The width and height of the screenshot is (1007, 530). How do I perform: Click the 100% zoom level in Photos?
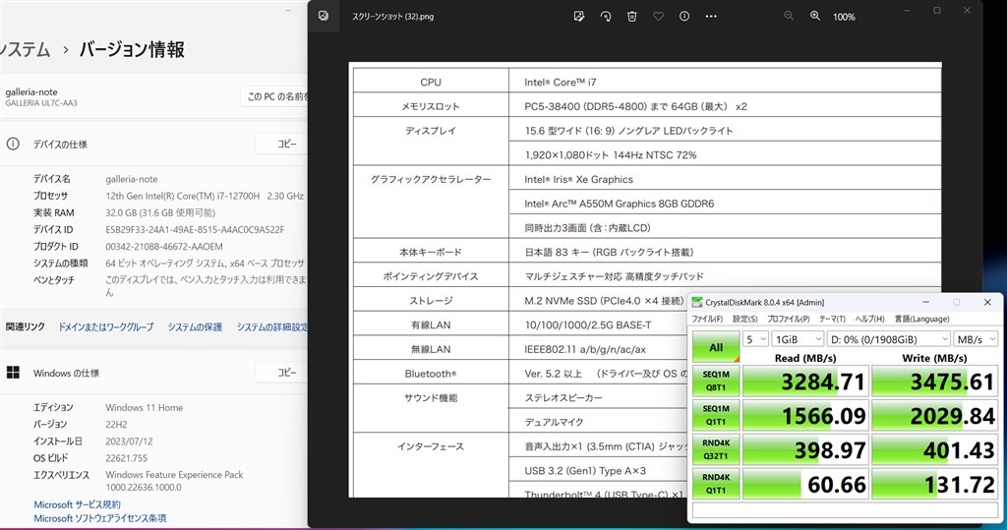tap(844, 17)
